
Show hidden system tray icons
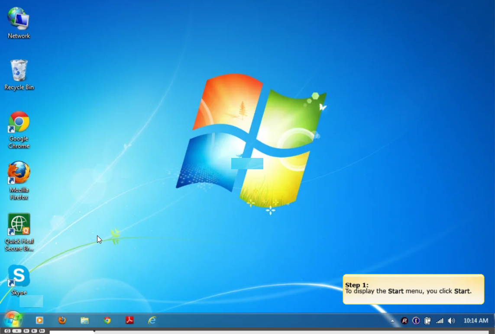392,321
